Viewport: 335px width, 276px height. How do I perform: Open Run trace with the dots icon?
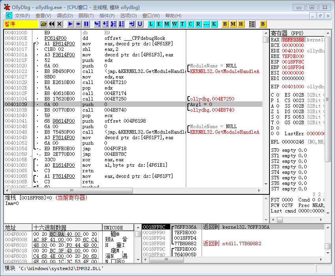pos(206,24)
